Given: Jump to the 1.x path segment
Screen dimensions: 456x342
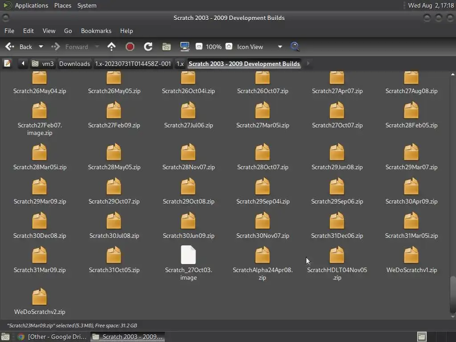Looking at the screenshot, I should tap(180, 64).
